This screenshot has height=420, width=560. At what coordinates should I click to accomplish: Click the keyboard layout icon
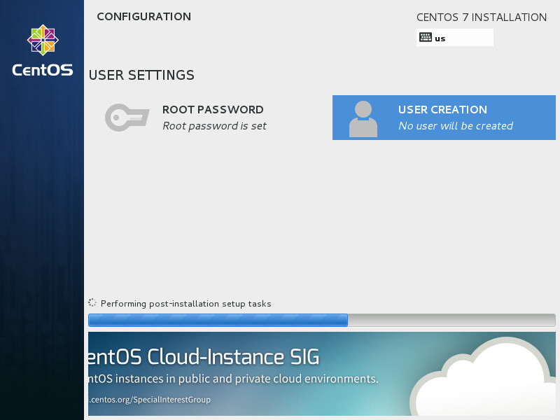[x=426, y=38]
